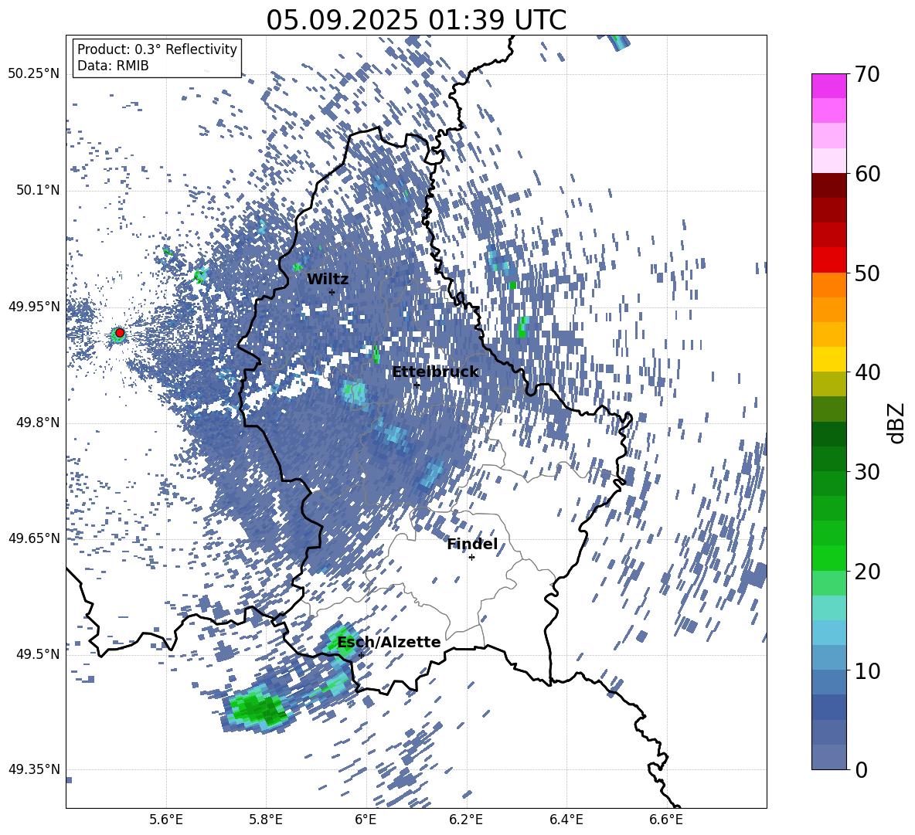
Task: Click the orange swatch above 50
Action: tap(828, 284)
